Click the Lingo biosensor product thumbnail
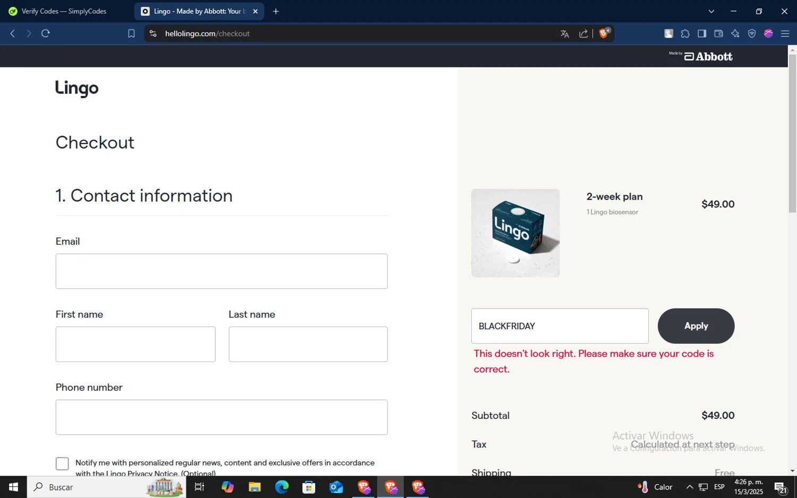The width and height of the screenshot is (797, 498). click(515, 233)
